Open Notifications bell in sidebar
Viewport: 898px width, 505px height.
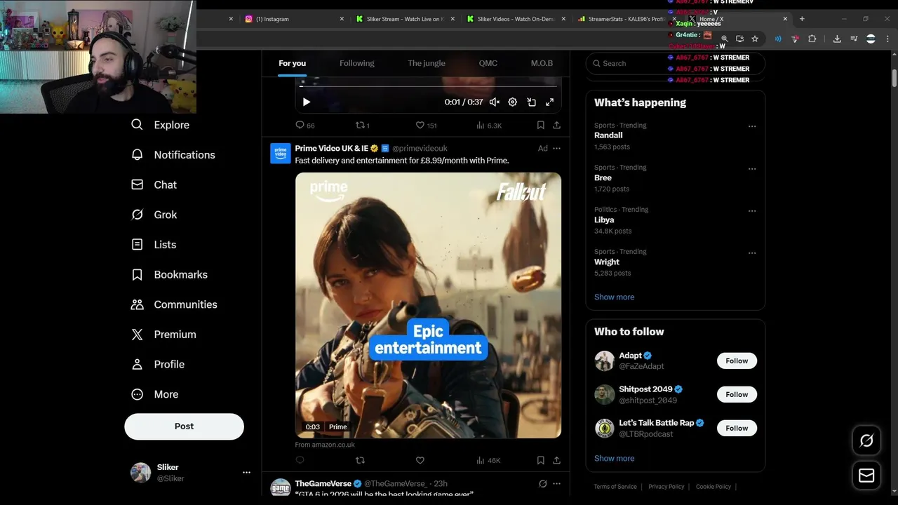[x=173, y=155]
